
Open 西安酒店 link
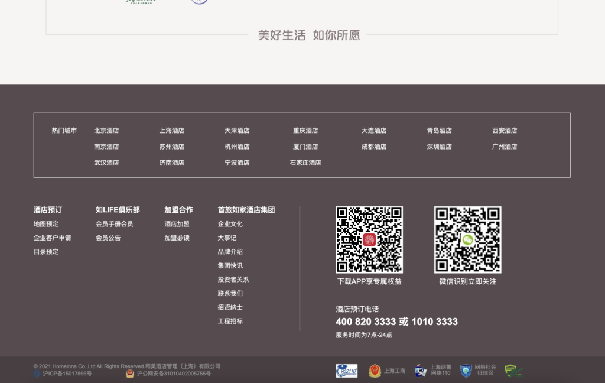tap(505, 131)
